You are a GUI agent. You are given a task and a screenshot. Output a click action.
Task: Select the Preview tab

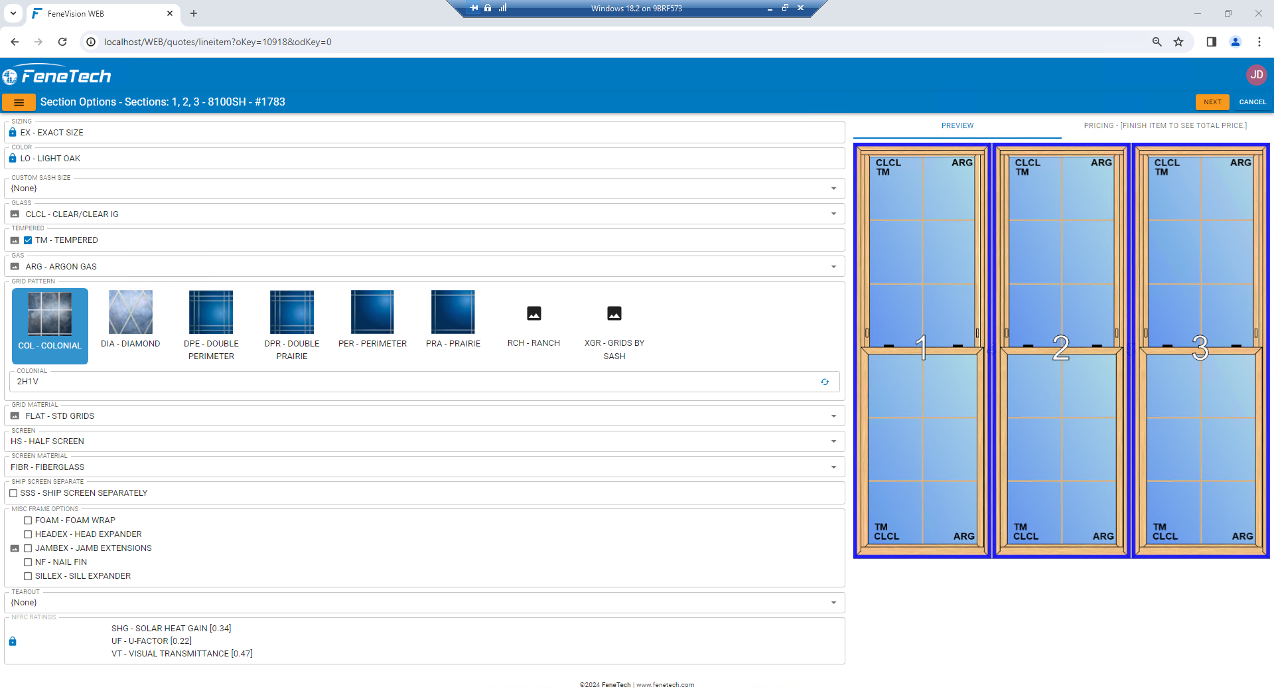[957, 125]
